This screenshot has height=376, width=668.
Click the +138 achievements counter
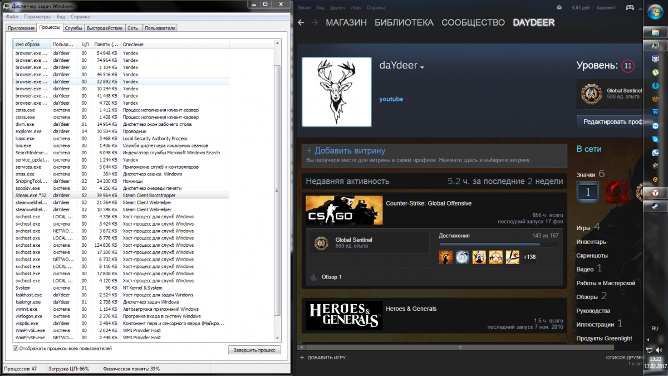tap(528, 257)
